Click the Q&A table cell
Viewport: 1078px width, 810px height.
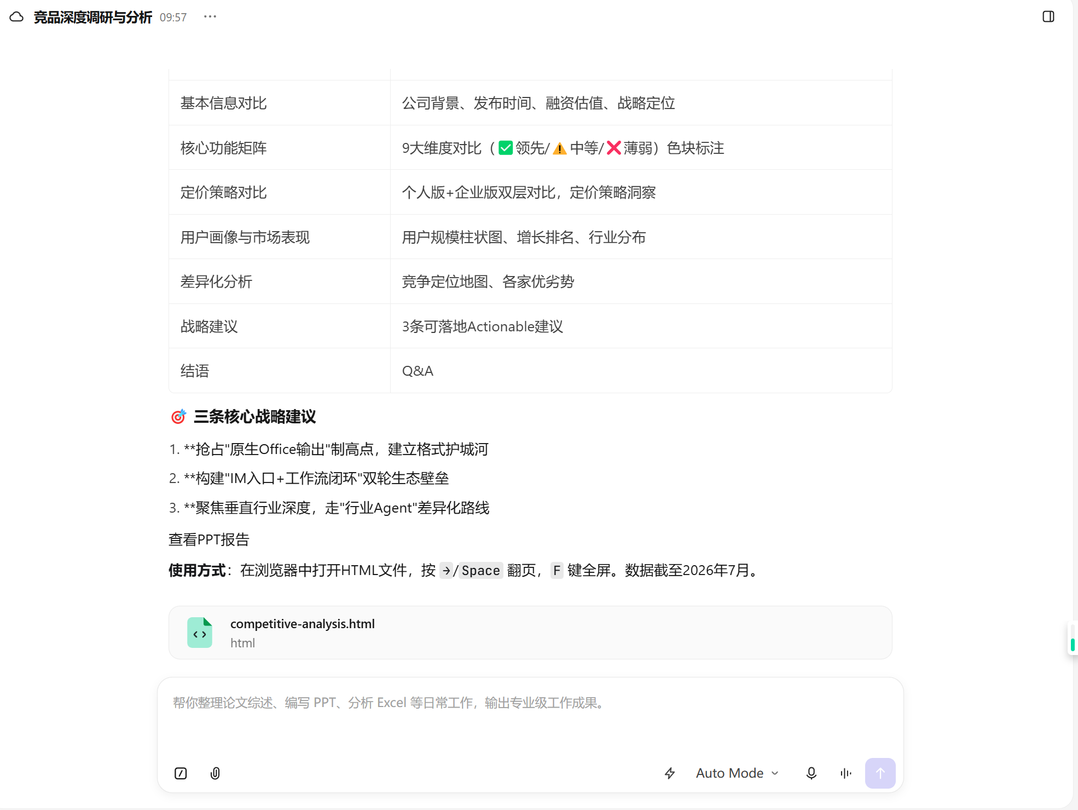[641, 371]
